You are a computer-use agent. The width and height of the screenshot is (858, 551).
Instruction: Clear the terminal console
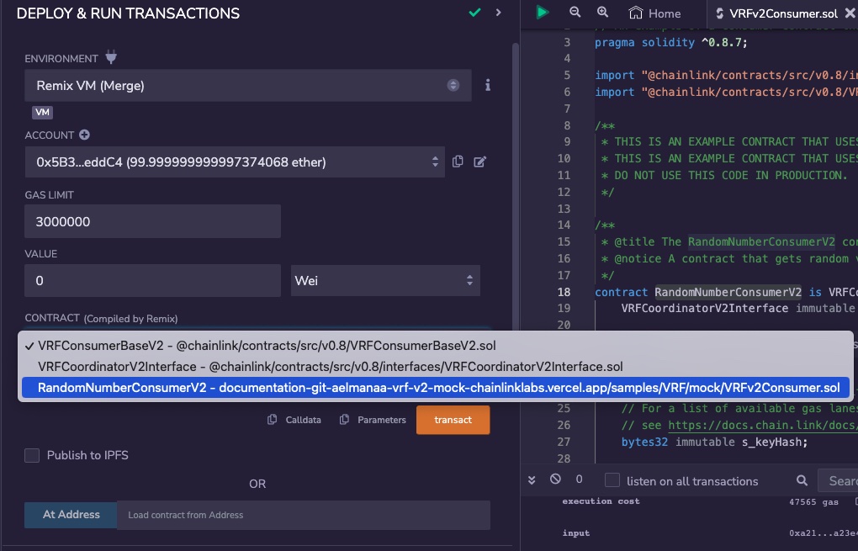[555, 479]
